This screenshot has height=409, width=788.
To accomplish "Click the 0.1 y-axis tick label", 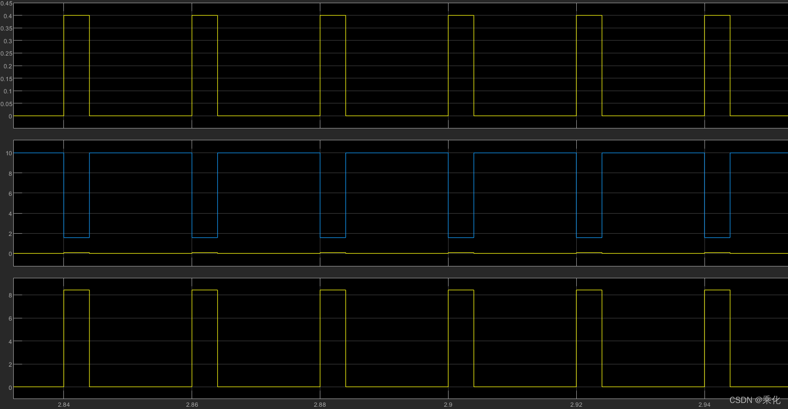I will coord(8,91).
